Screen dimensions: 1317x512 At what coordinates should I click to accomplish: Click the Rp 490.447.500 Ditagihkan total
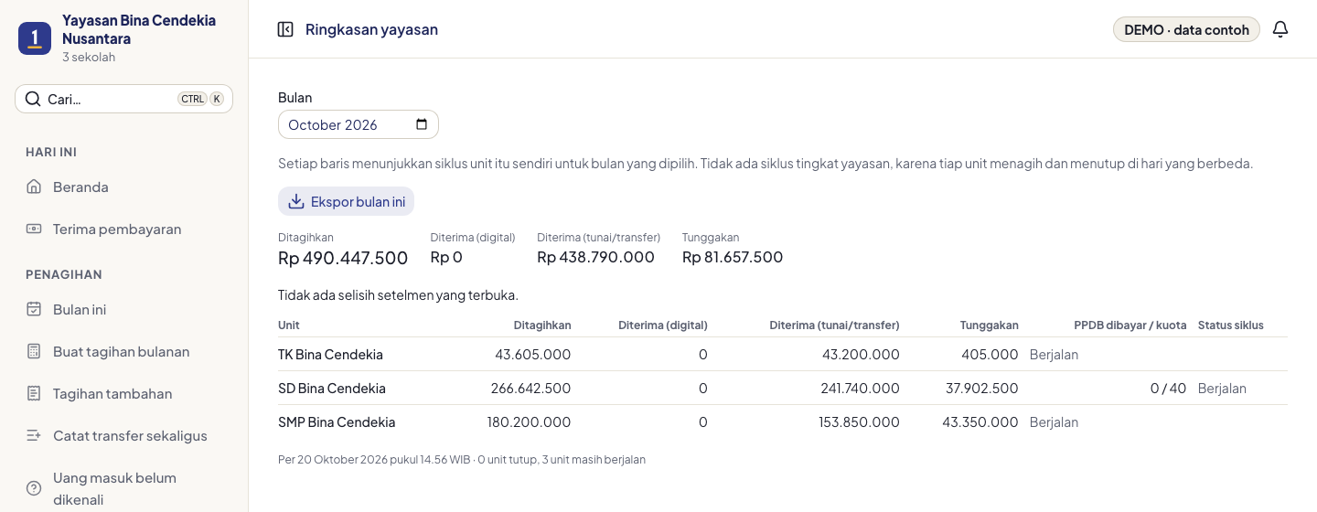point(343,258)
